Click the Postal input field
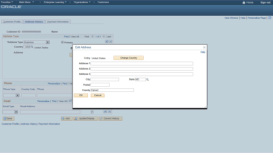The height and width of the screenshot is (153, 273). [x=100, y=85]
